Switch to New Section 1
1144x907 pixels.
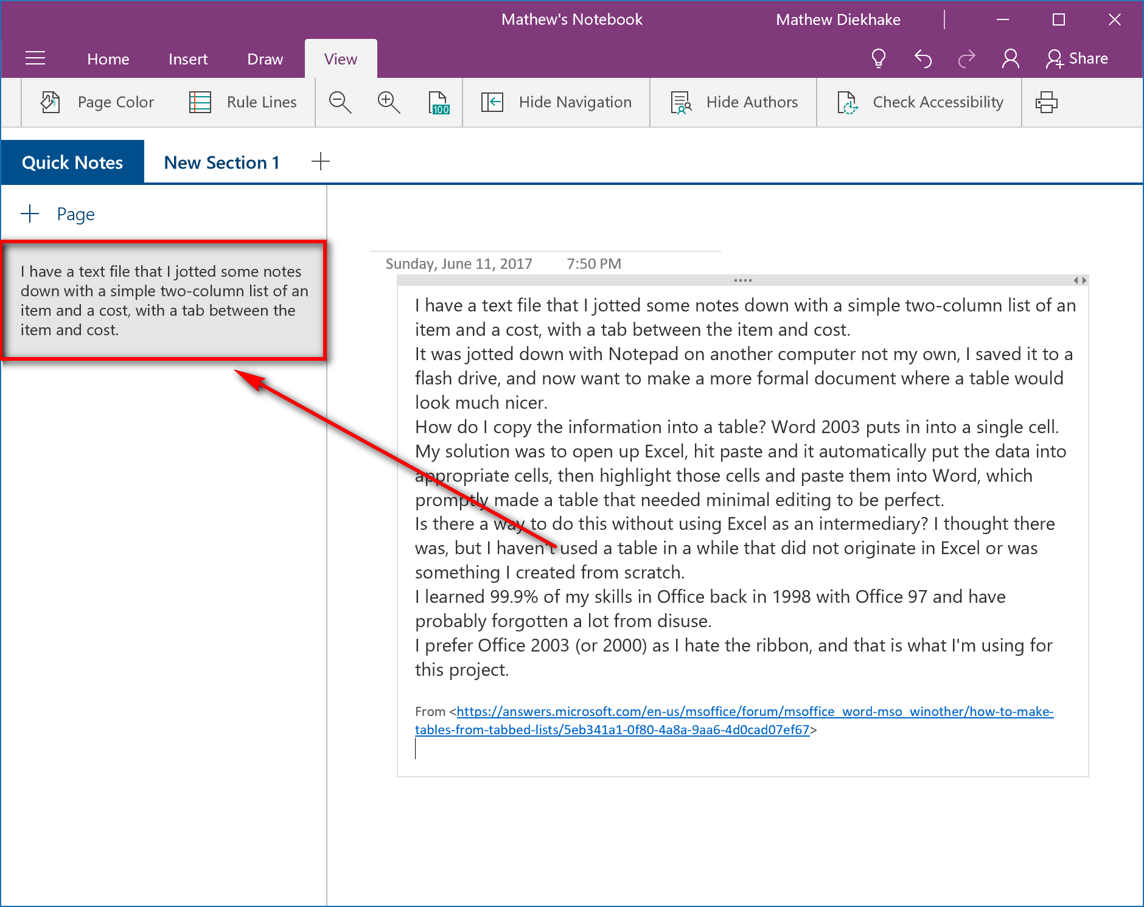pos(222,162)
